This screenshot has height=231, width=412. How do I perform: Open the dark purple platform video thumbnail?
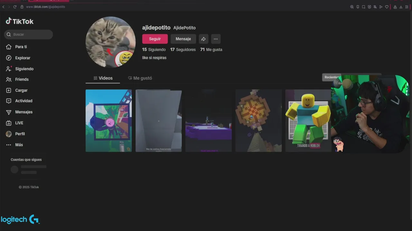click(x=209, y=121)
